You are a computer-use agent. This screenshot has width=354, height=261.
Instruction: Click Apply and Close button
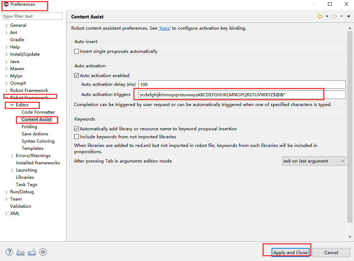[x=290, y=252]
